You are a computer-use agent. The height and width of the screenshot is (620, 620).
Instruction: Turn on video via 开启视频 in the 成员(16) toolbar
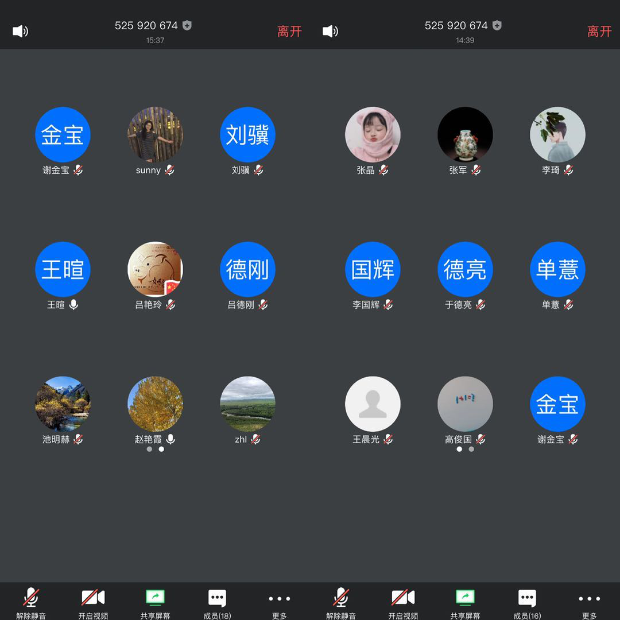403,603
